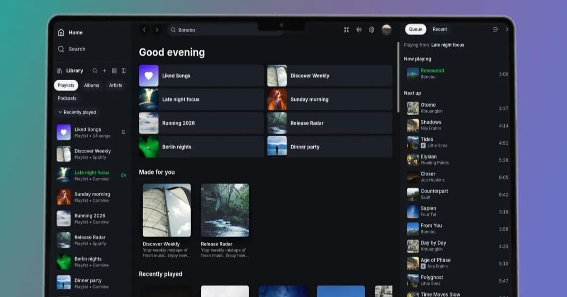Open Sunday morning in Library list

(x=92, y=197)
